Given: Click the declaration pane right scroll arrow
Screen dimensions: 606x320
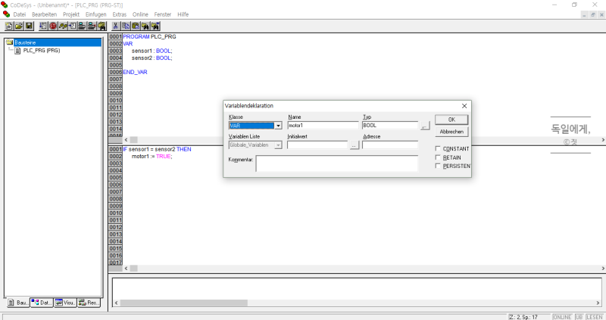Looking at the screenshot, I should (602, 140).
